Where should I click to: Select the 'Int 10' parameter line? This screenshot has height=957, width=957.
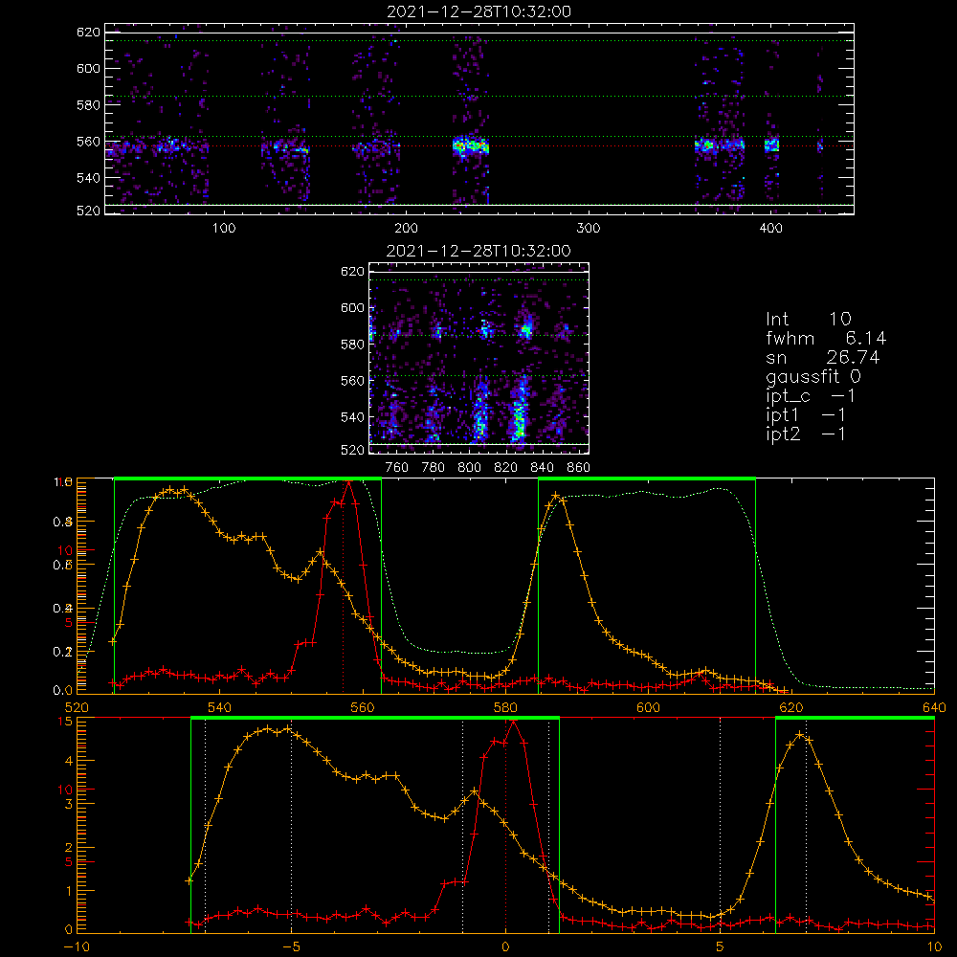pyautogui.click(x=808, y=319)
